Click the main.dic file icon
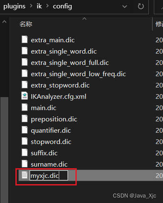Image resolution: width=163 pixels, height=203 pixels. point(25,107)
